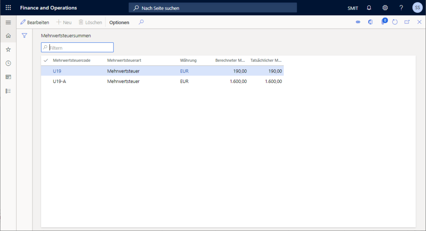Viewport: 426px width, 231px height.
Task: Click the refresh page icon
Action: (395, 22)
